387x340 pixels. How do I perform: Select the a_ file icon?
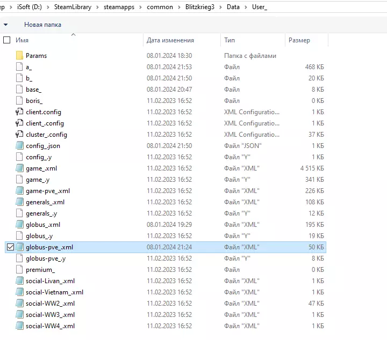click(19, 66)
